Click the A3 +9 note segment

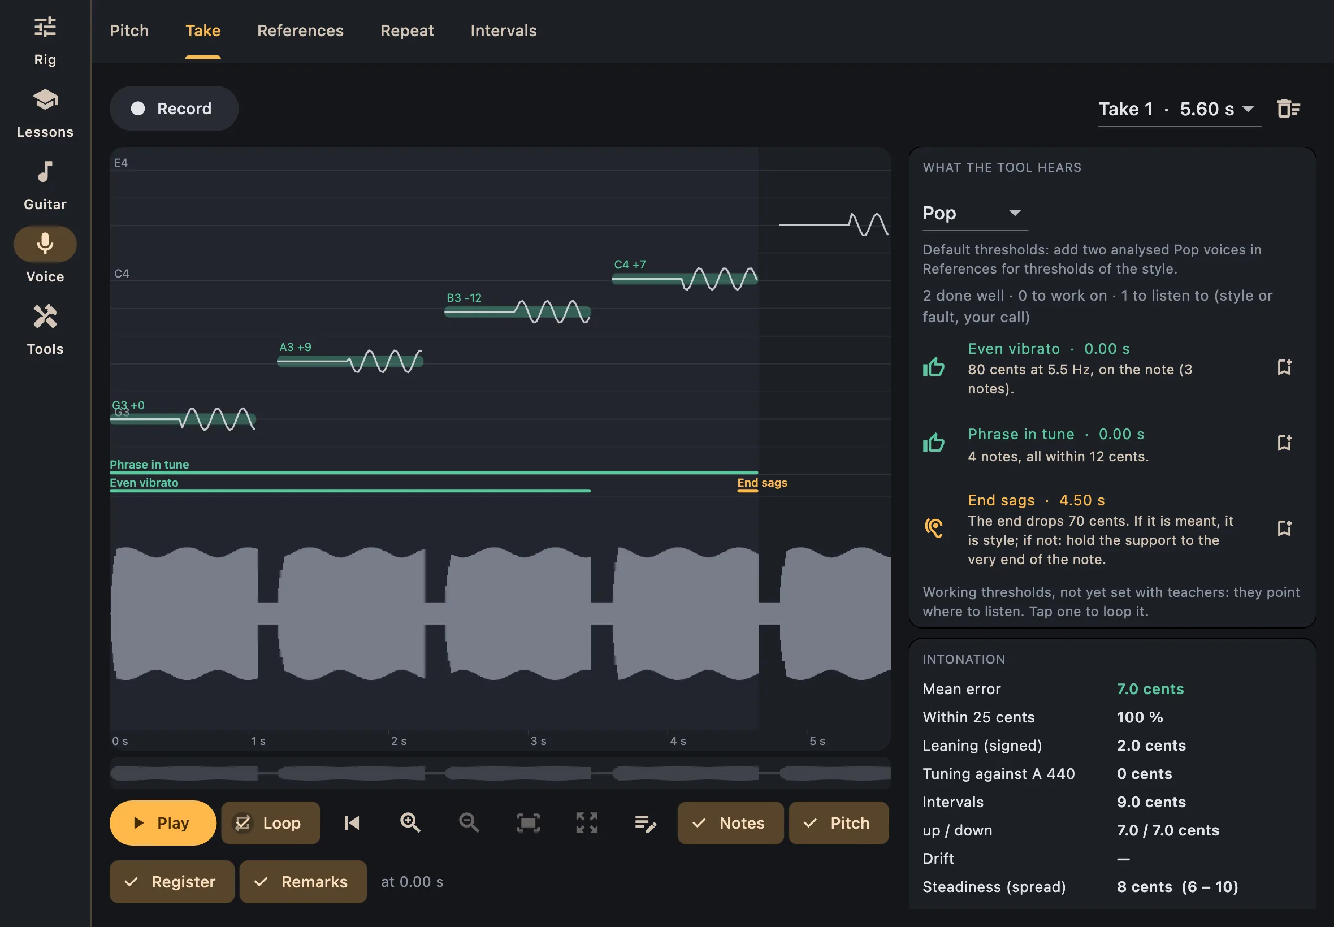(350, 361)
